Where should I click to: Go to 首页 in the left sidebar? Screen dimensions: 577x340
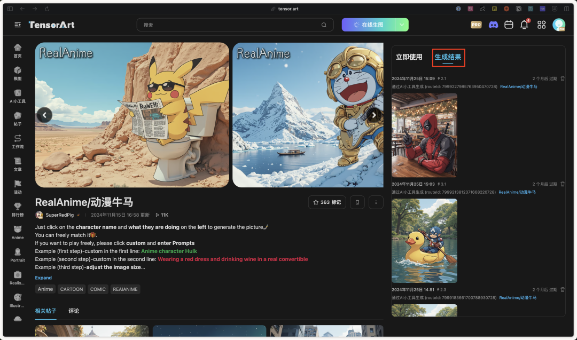[17, 51]
